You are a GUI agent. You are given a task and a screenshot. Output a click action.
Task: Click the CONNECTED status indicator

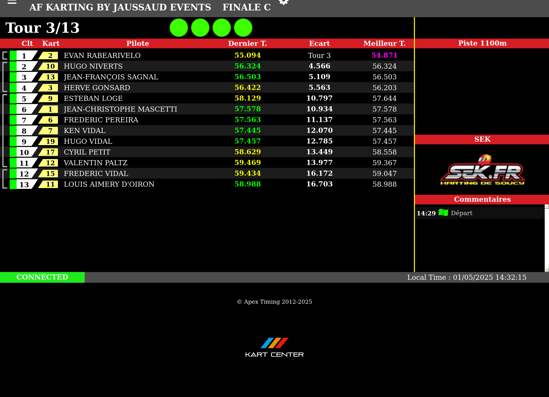point(42,277)
